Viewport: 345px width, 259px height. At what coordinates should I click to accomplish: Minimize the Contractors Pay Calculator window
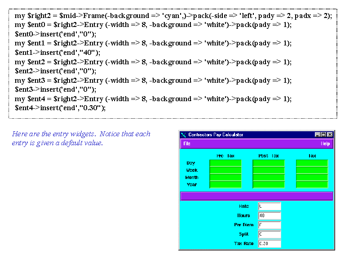(318, 134)
